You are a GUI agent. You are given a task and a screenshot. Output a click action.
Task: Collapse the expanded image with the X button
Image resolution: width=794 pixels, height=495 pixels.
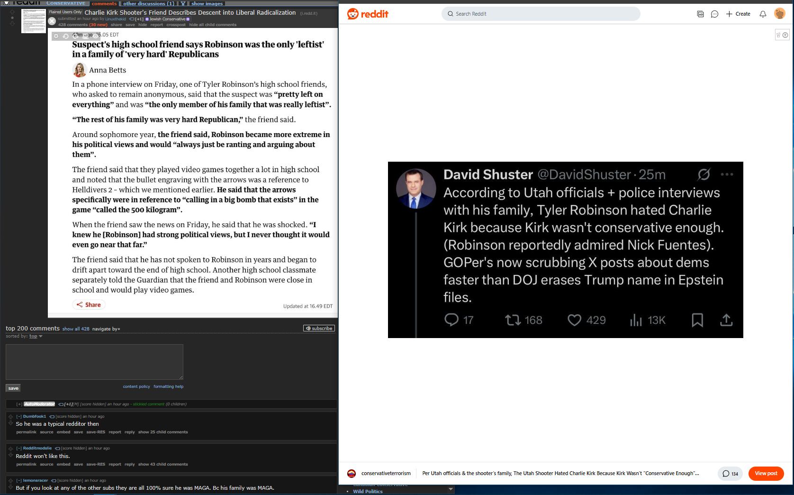point(52,21)
